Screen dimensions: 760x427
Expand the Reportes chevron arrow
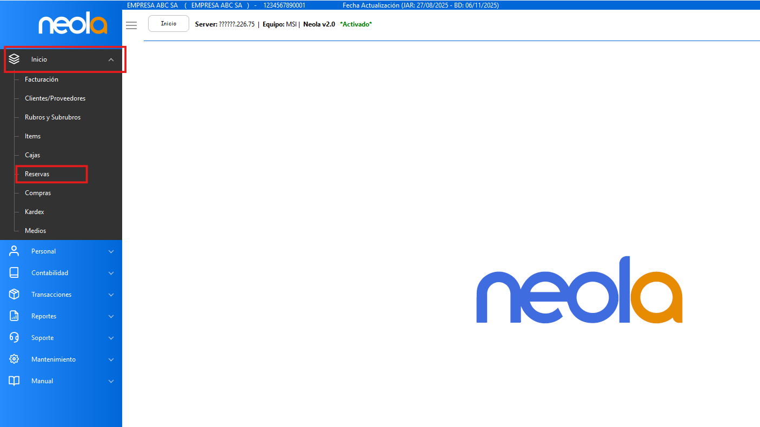coord(111,316)
